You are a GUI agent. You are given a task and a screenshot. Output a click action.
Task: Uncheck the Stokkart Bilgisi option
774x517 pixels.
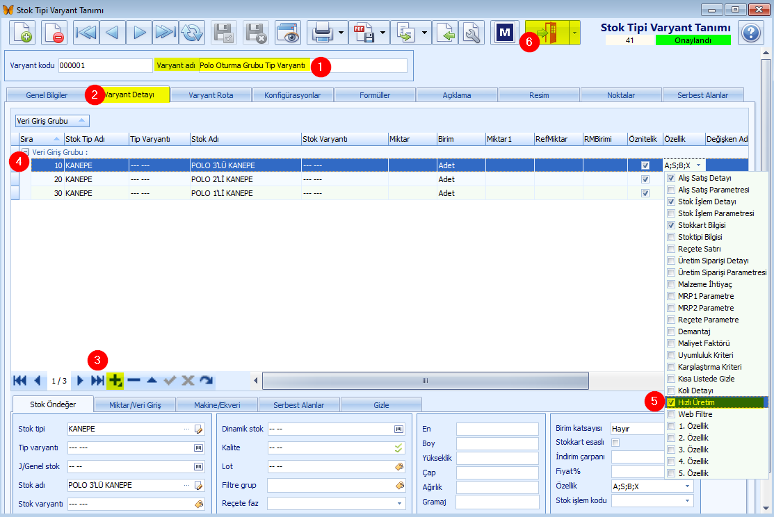671,225
